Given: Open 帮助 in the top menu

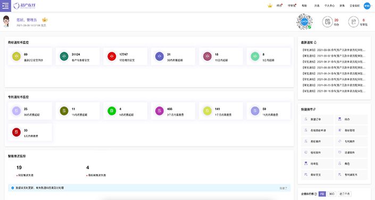Looking at the screenshot, I should tap(304, 6).
